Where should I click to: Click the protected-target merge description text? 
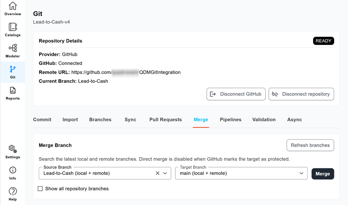pyautogui.click(x=164, y=159)
